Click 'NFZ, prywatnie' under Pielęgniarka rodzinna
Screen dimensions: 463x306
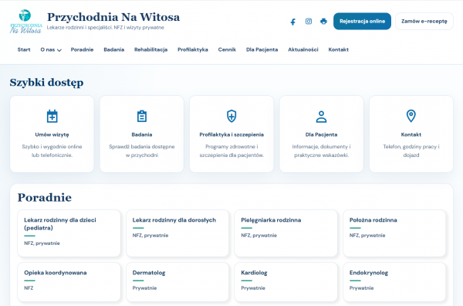pyautogui.click(x=259, y=236)
